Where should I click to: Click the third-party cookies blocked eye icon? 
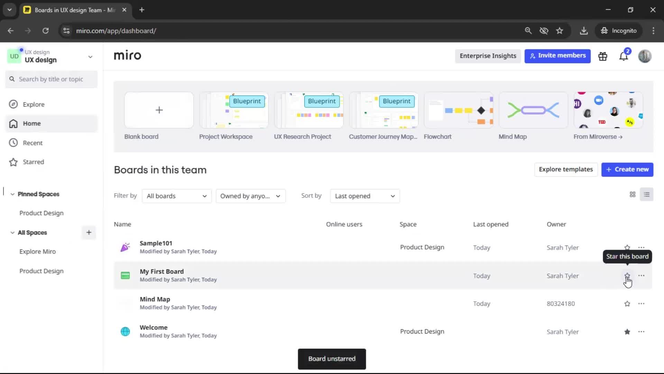pyautogui.click(x=544, y=31)
